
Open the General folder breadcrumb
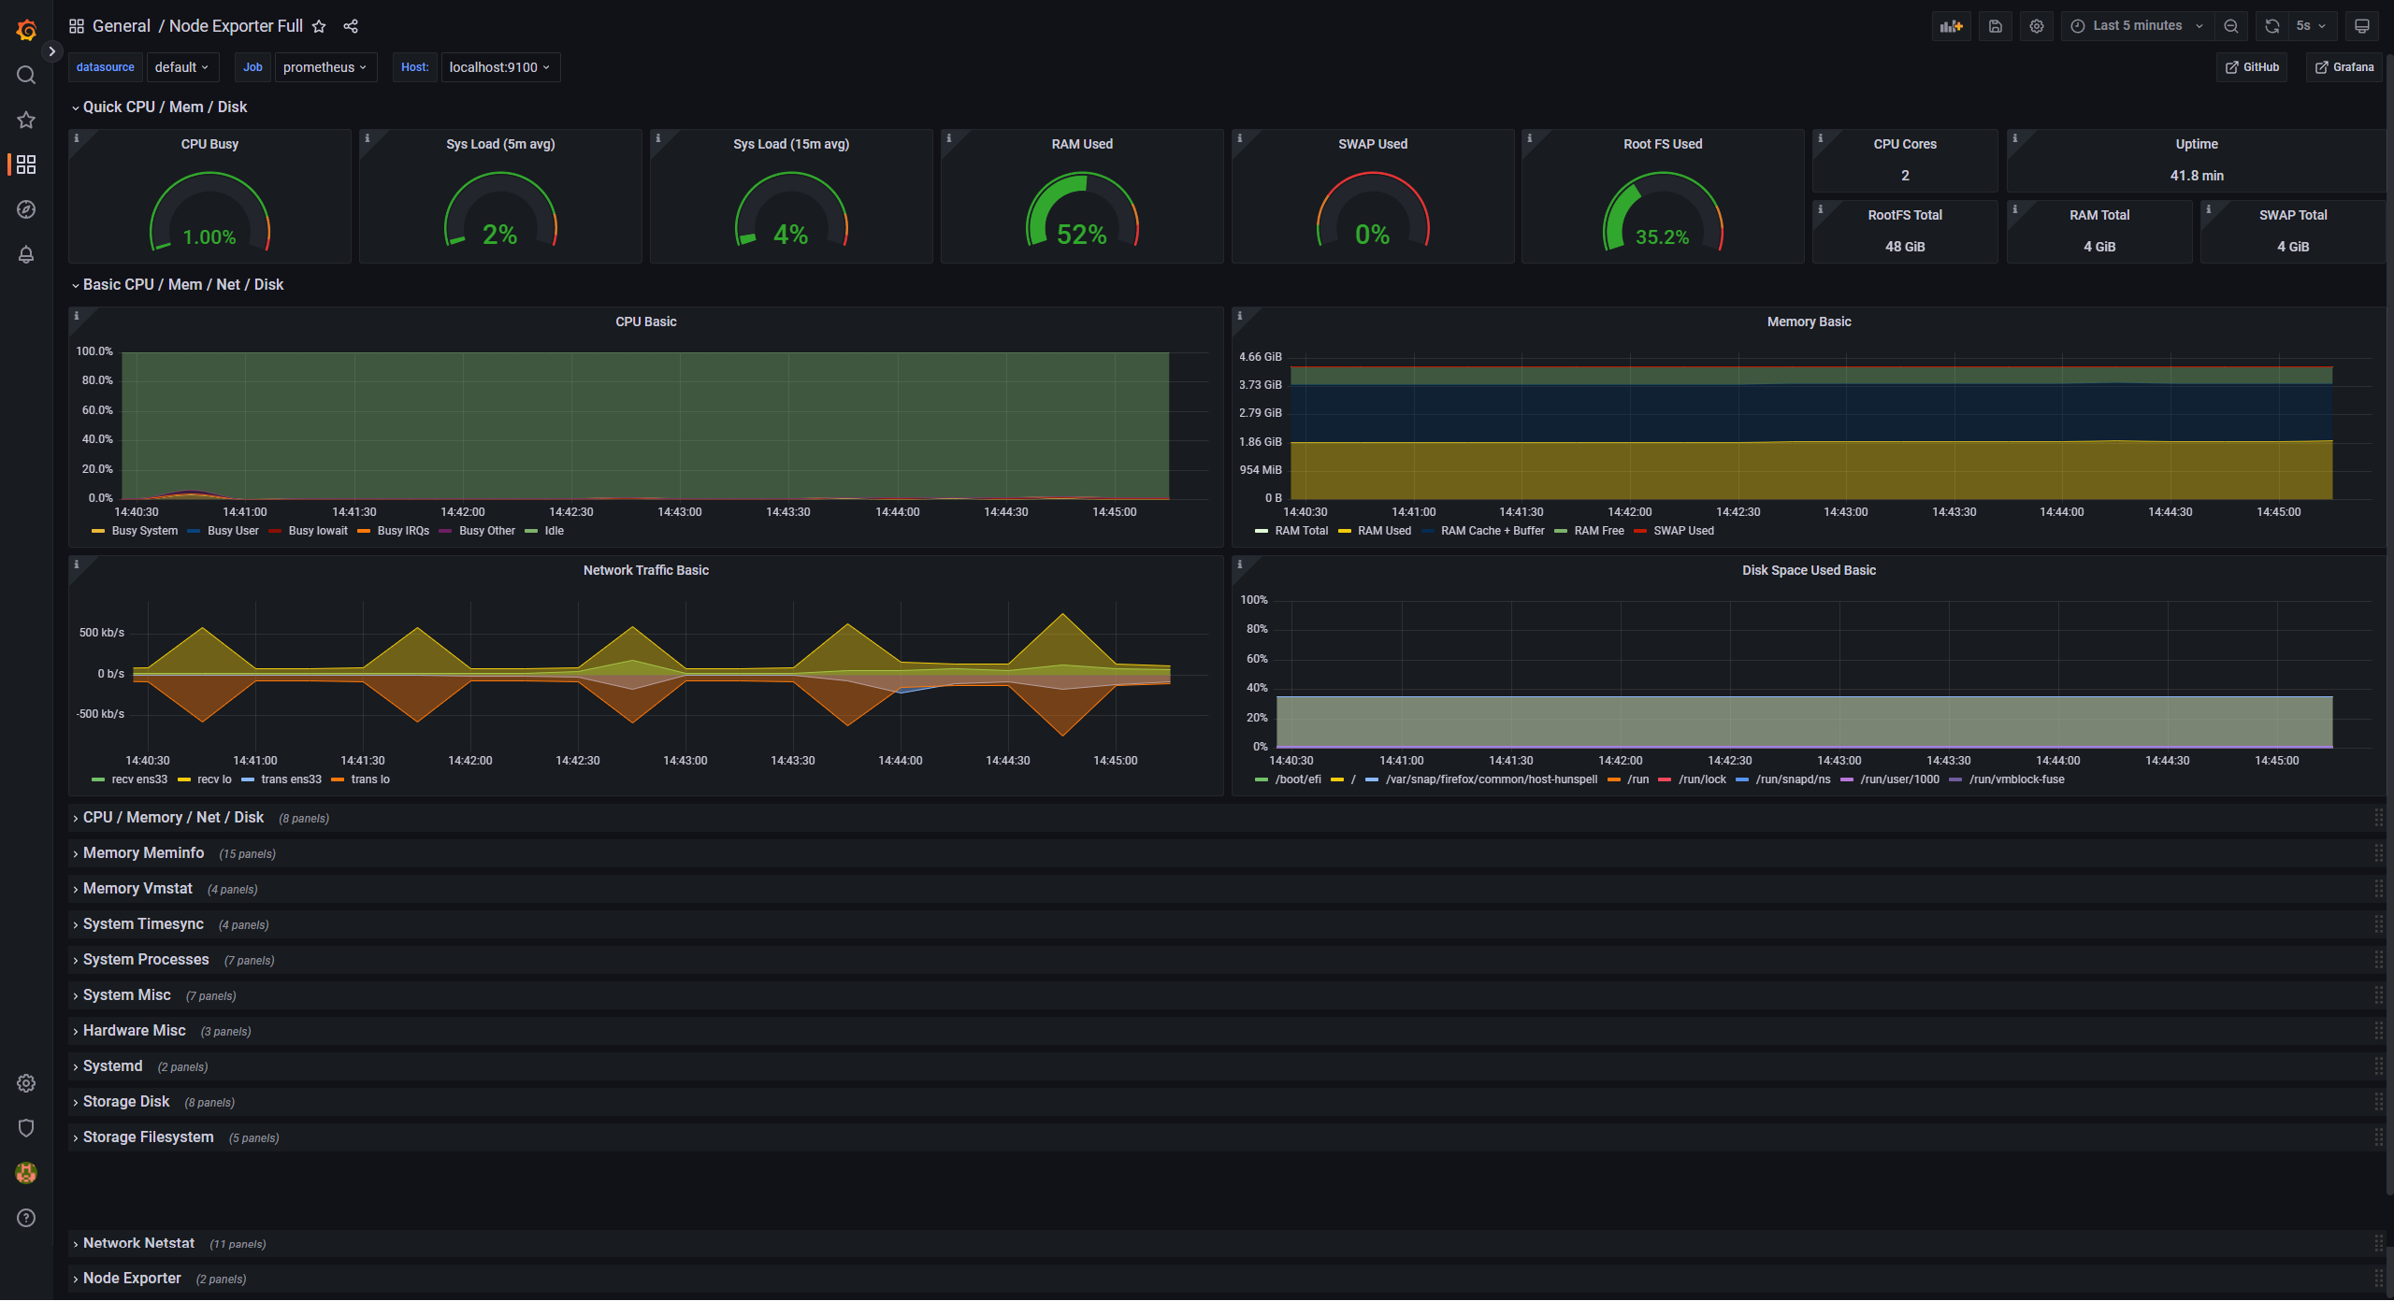(x=122, y=26)
